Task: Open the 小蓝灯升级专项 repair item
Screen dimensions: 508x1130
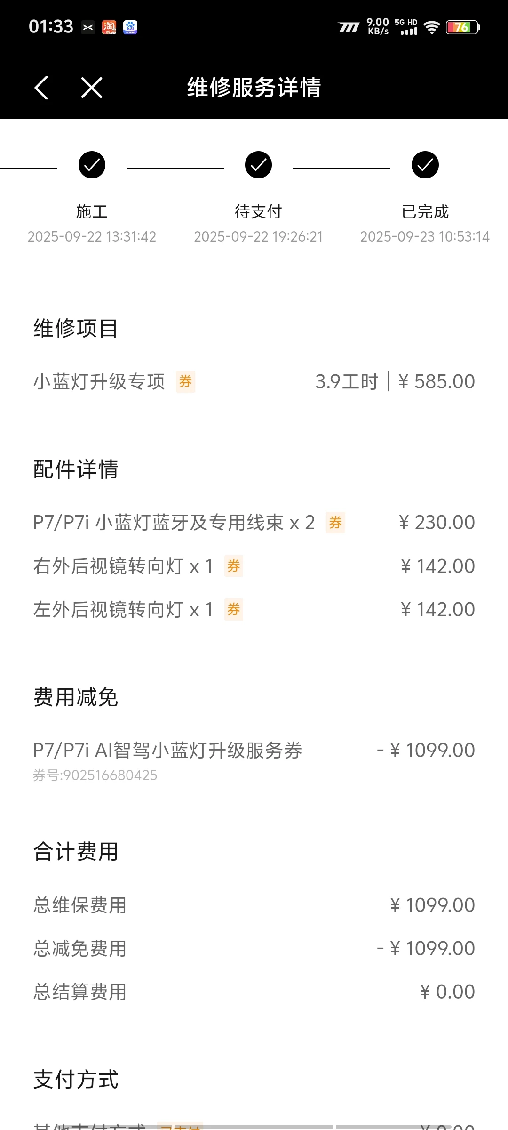Action: (99, 381)
